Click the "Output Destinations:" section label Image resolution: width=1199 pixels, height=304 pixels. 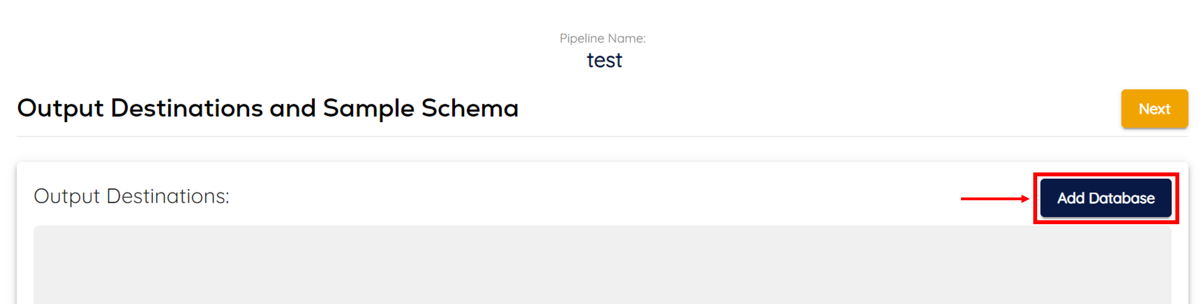click(x=132, y=196)
